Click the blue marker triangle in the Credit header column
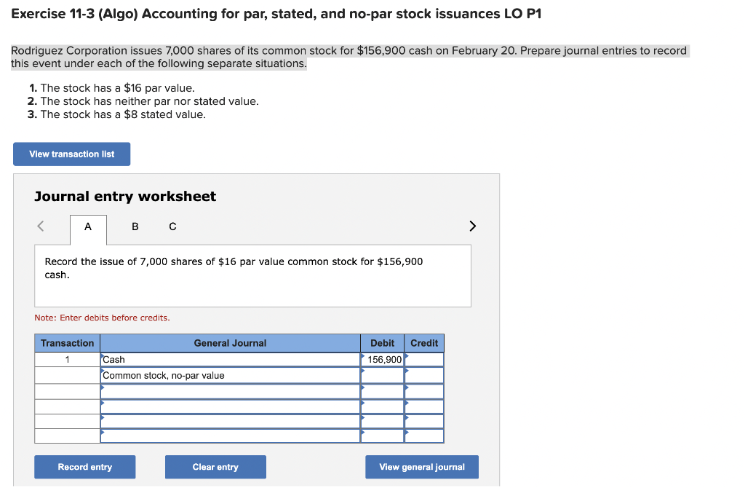The width and height of the screenshot is (745, 488). [x=405, y=355]
